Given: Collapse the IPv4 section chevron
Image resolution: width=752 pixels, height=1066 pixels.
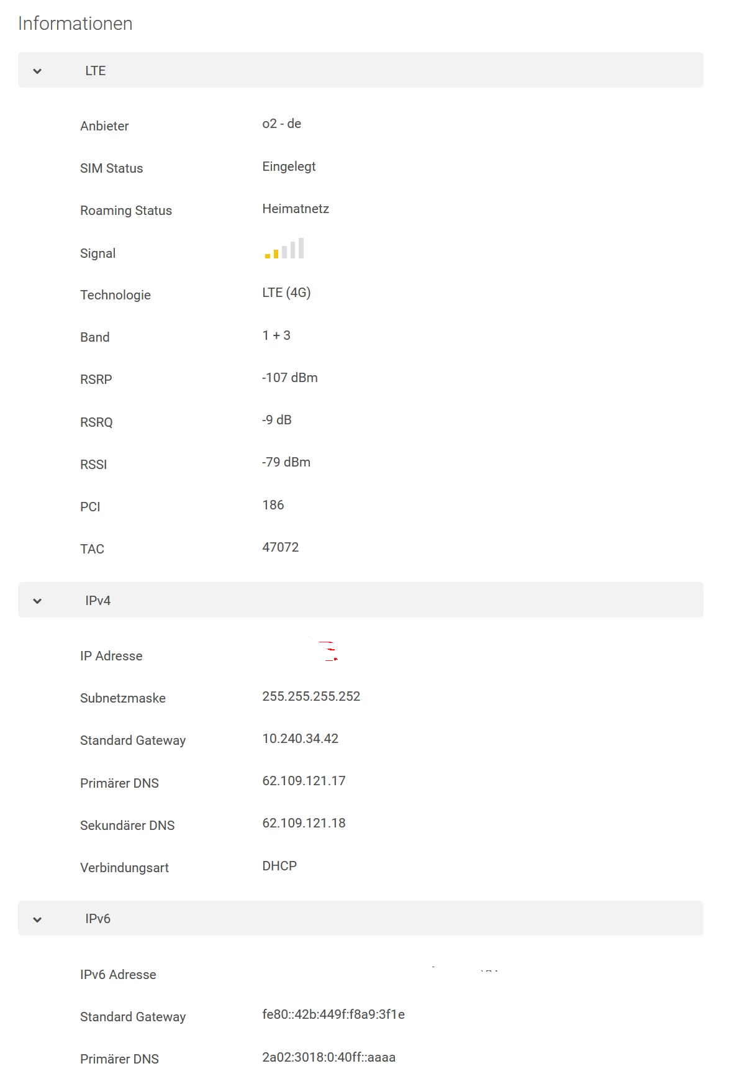Looking at the screenshot, I should [x=37, y=601].
